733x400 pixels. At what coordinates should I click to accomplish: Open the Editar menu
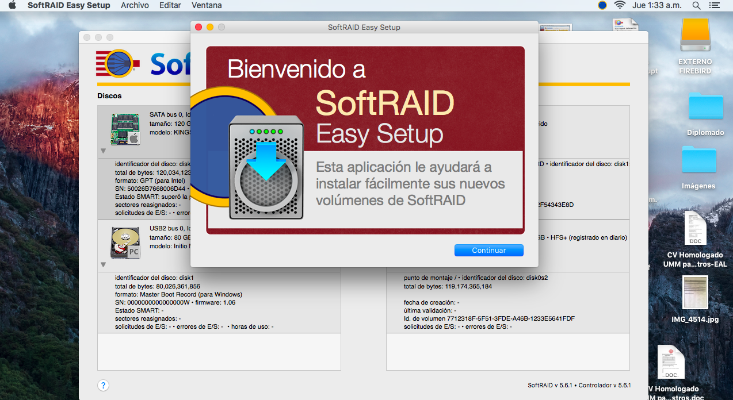pyautogui.click(x=170, y=5)
